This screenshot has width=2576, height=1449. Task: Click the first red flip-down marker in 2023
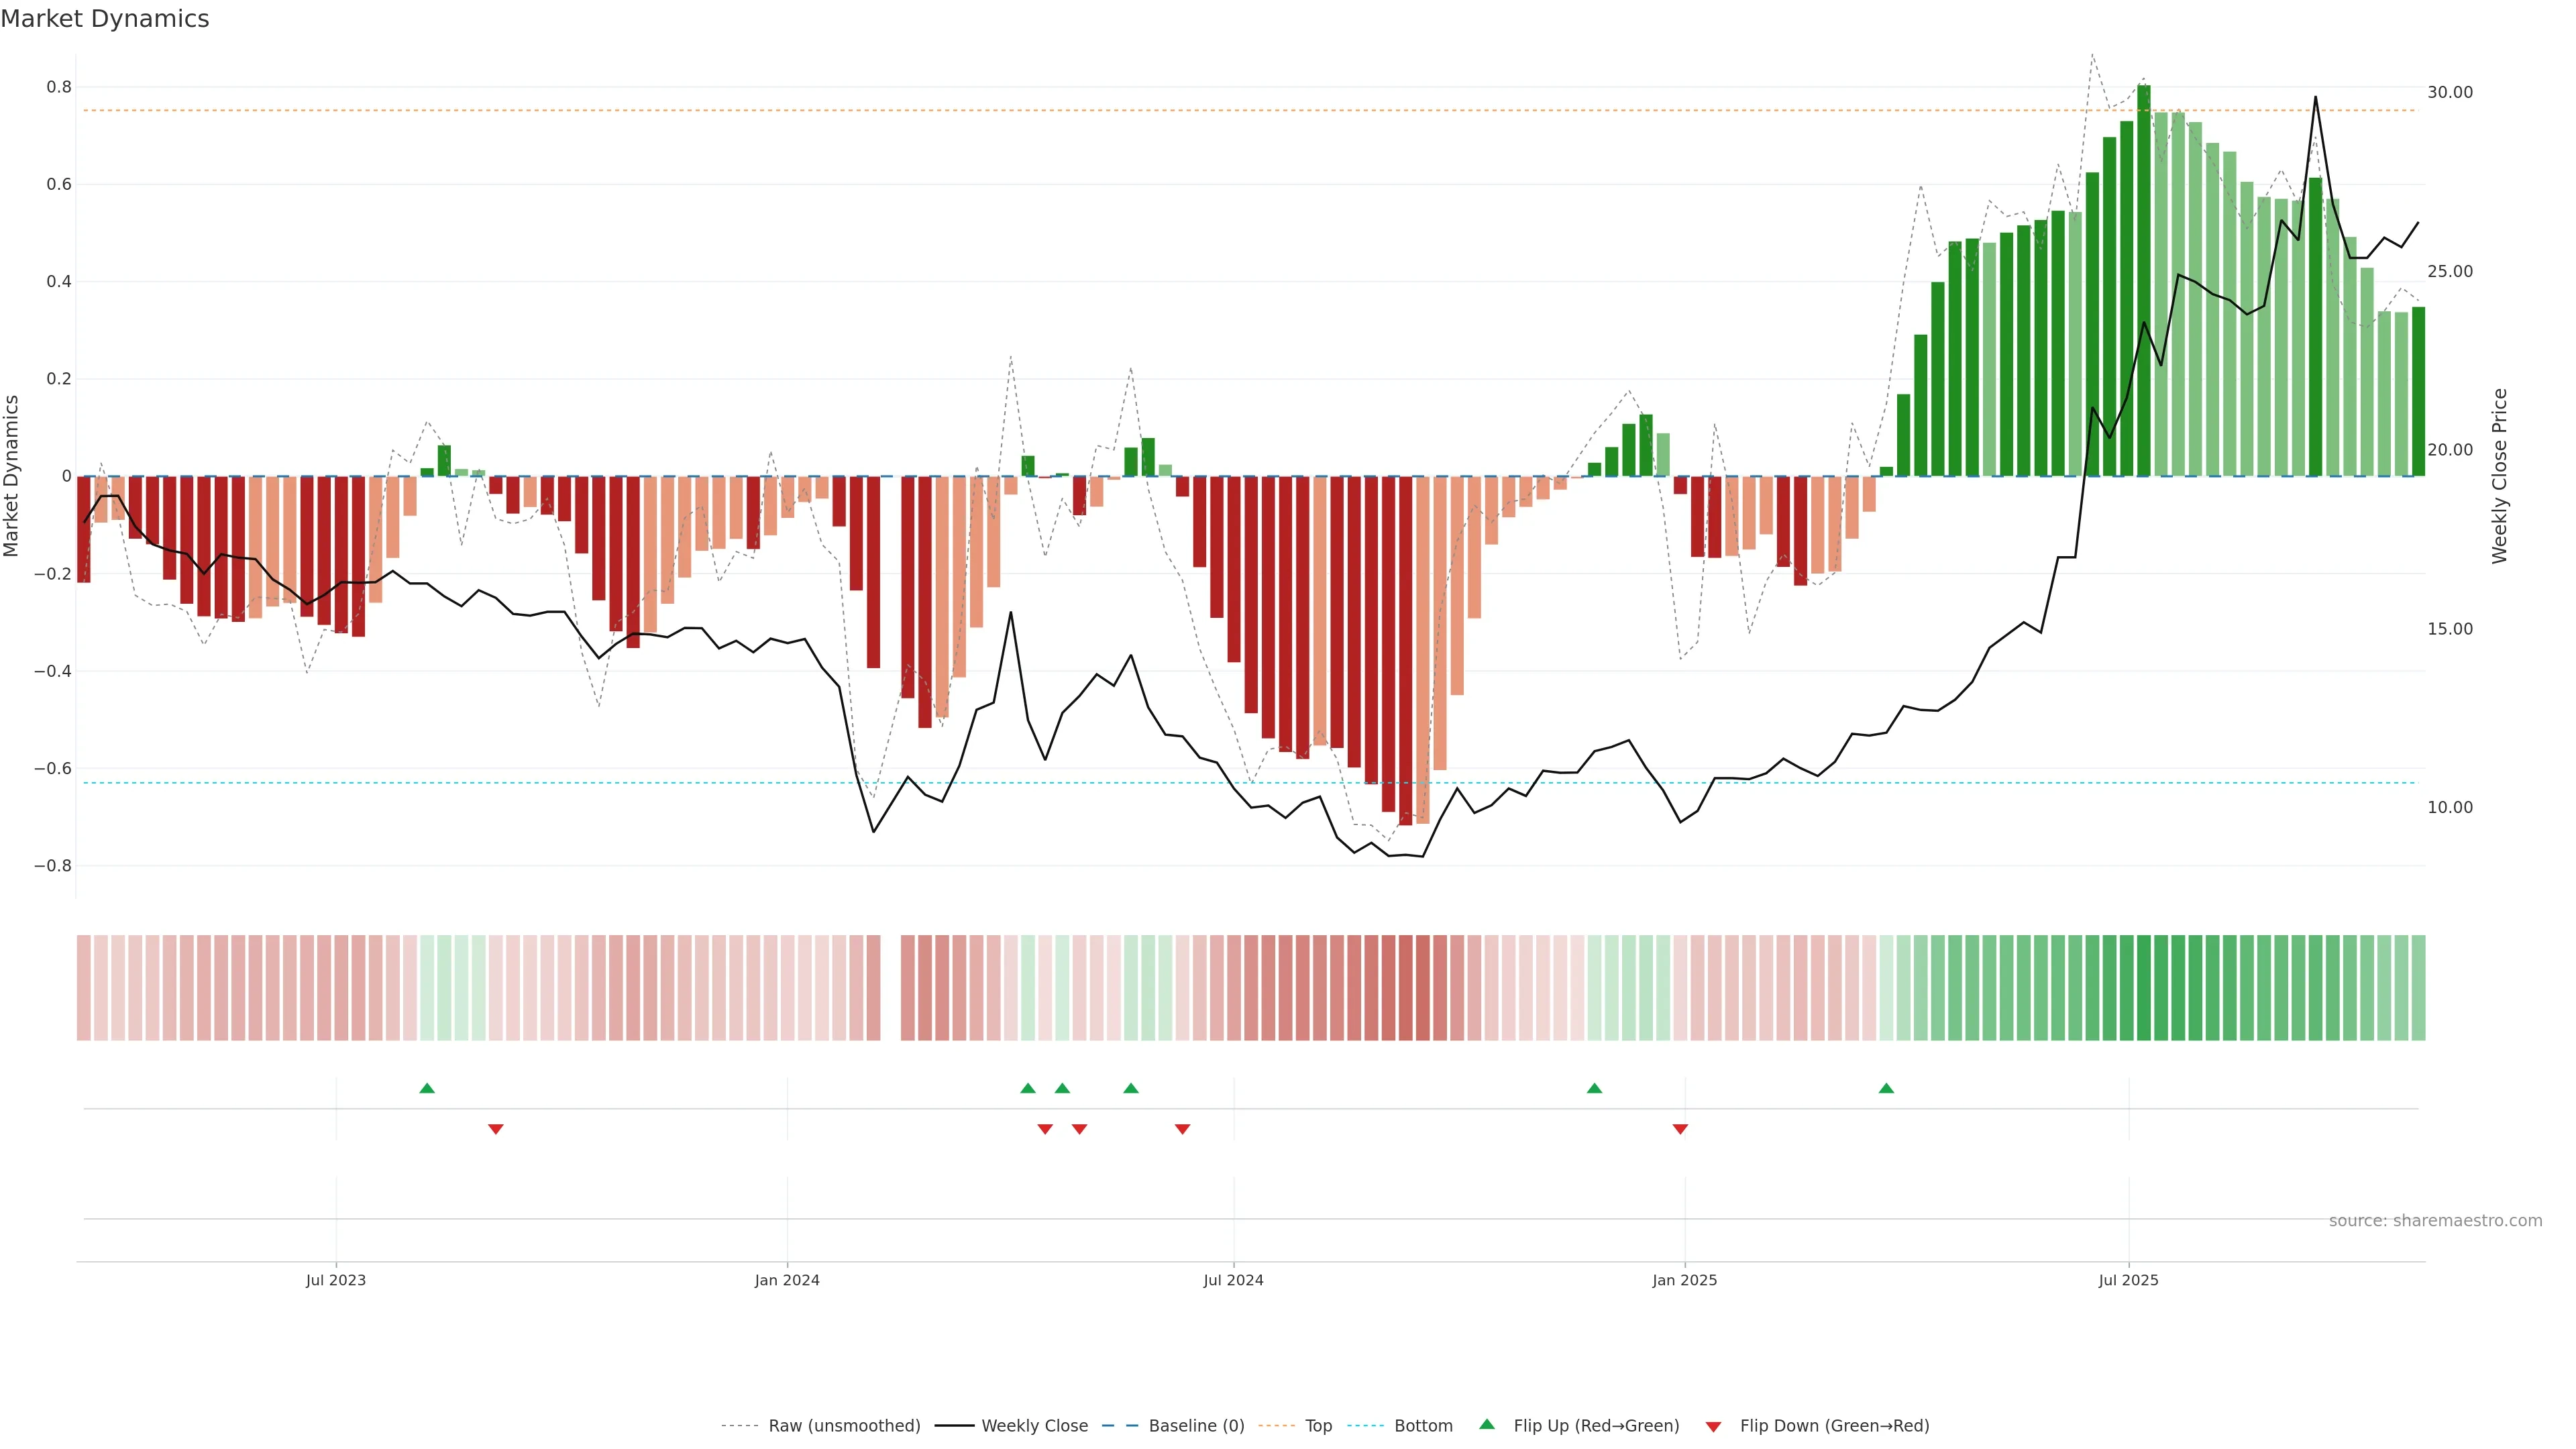coord(495,1129)
